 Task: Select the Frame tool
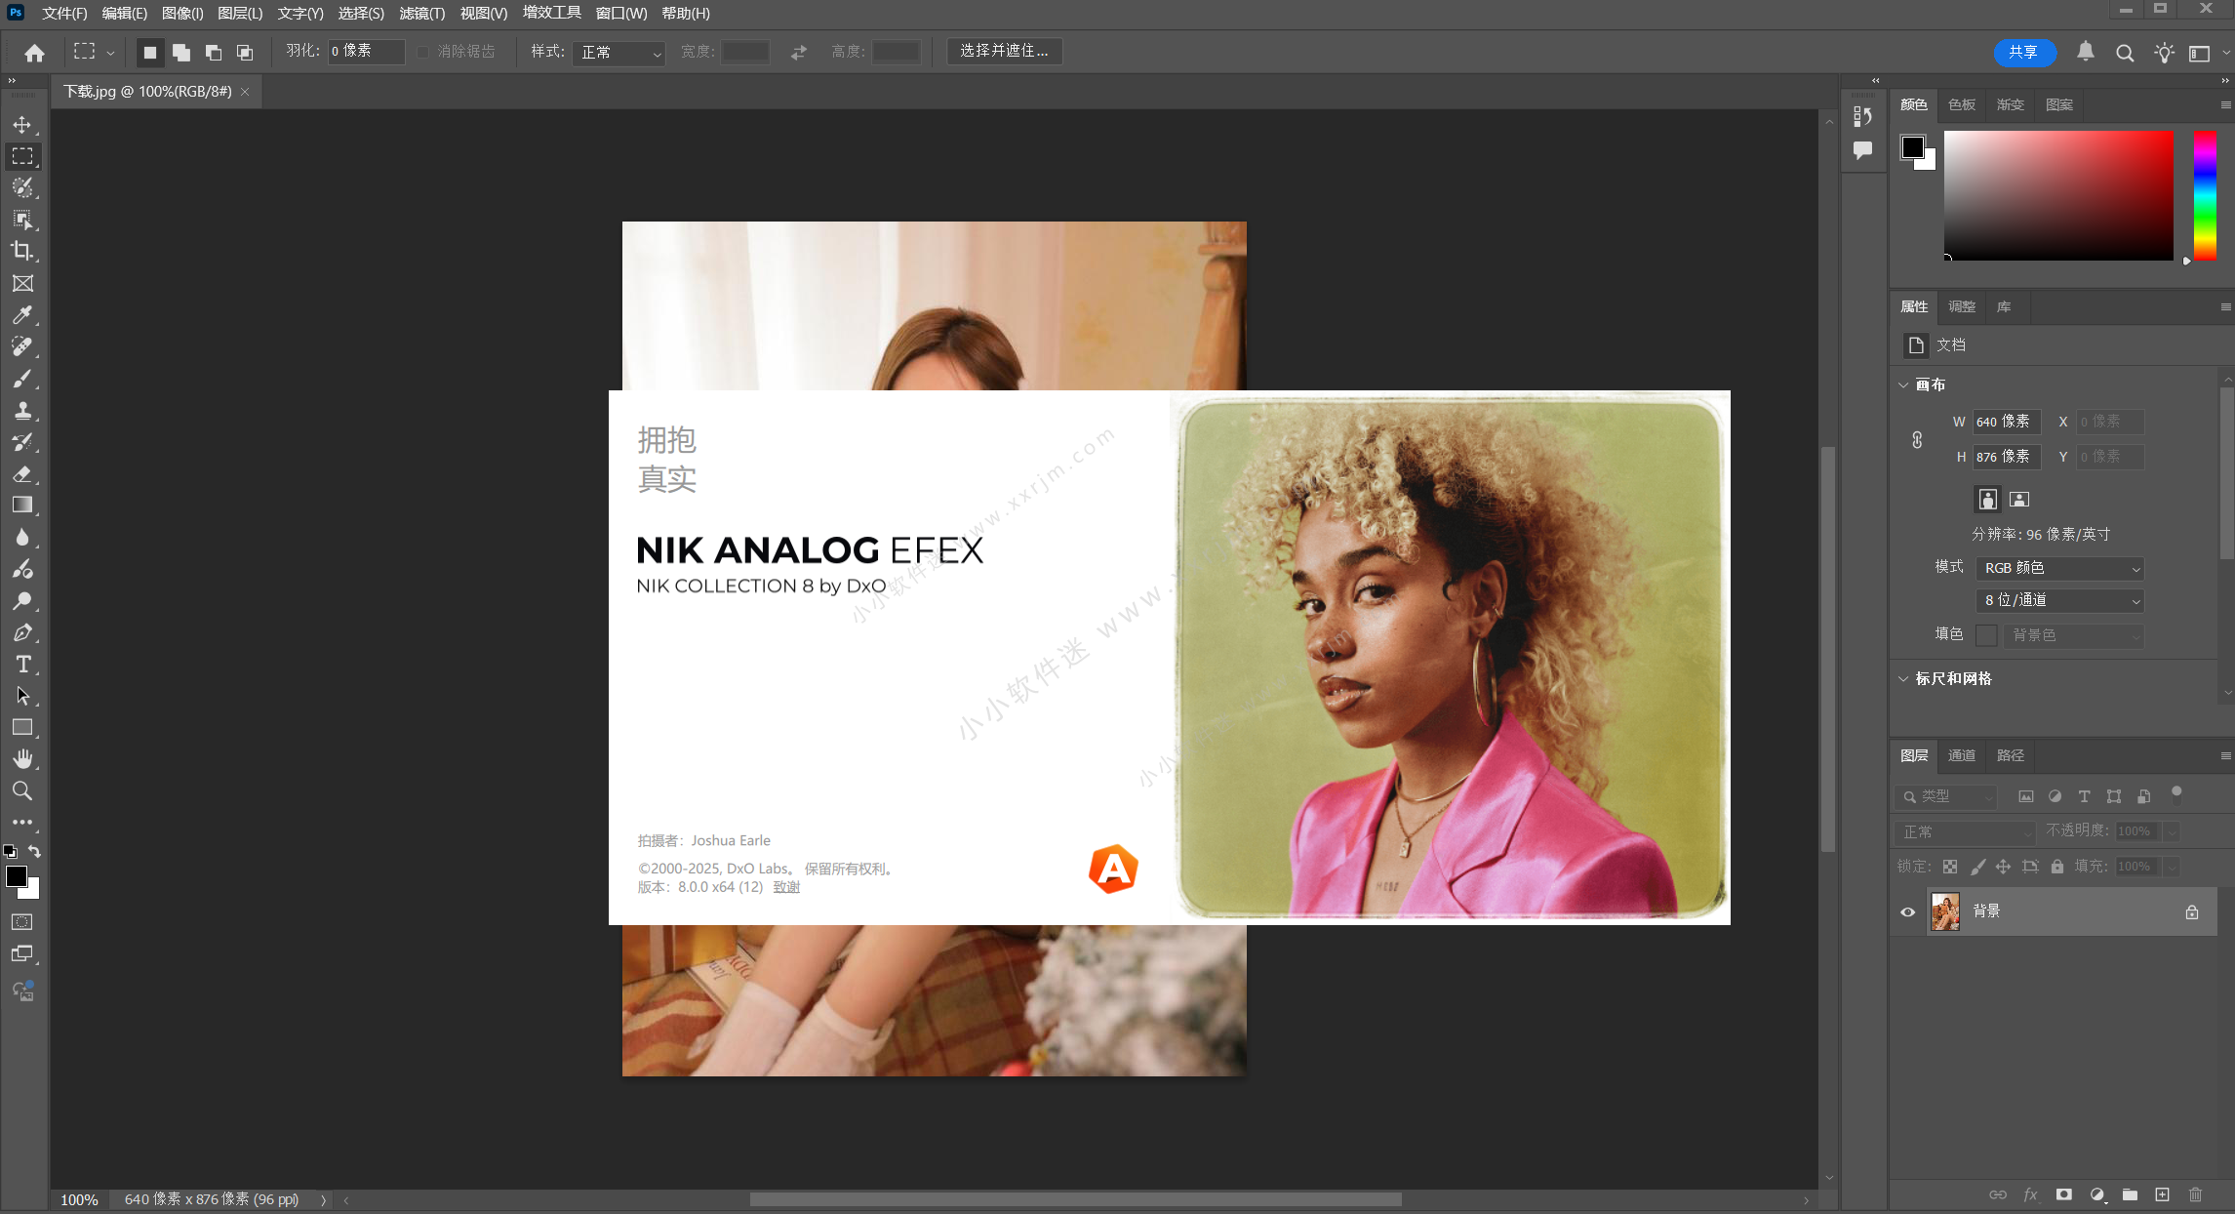click(x=22, y=283)
